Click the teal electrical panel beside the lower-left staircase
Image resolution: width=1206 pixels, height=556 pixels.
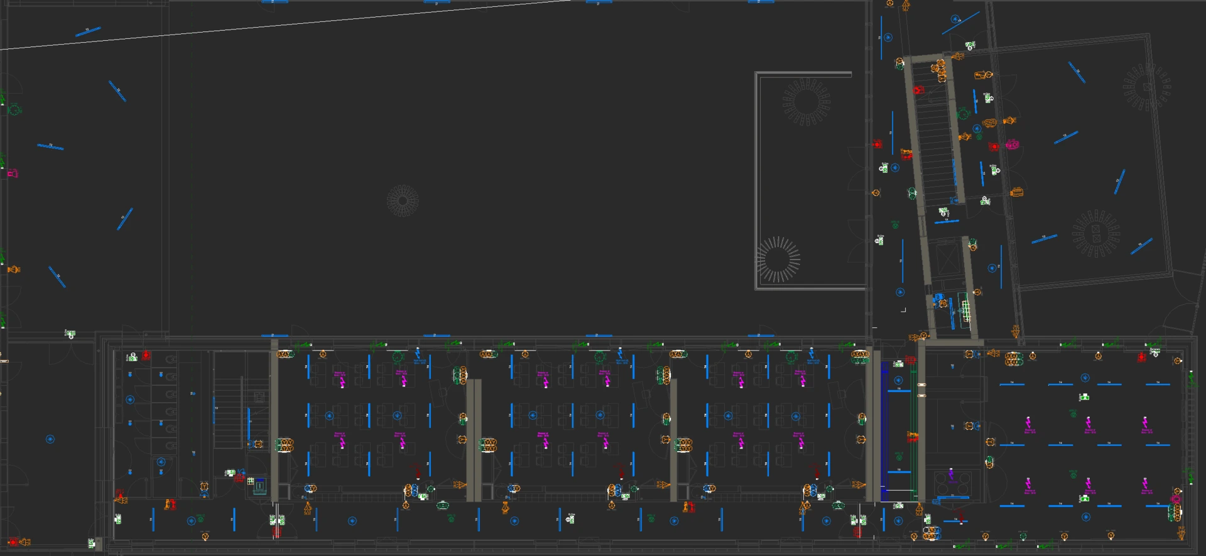(259, 486)
